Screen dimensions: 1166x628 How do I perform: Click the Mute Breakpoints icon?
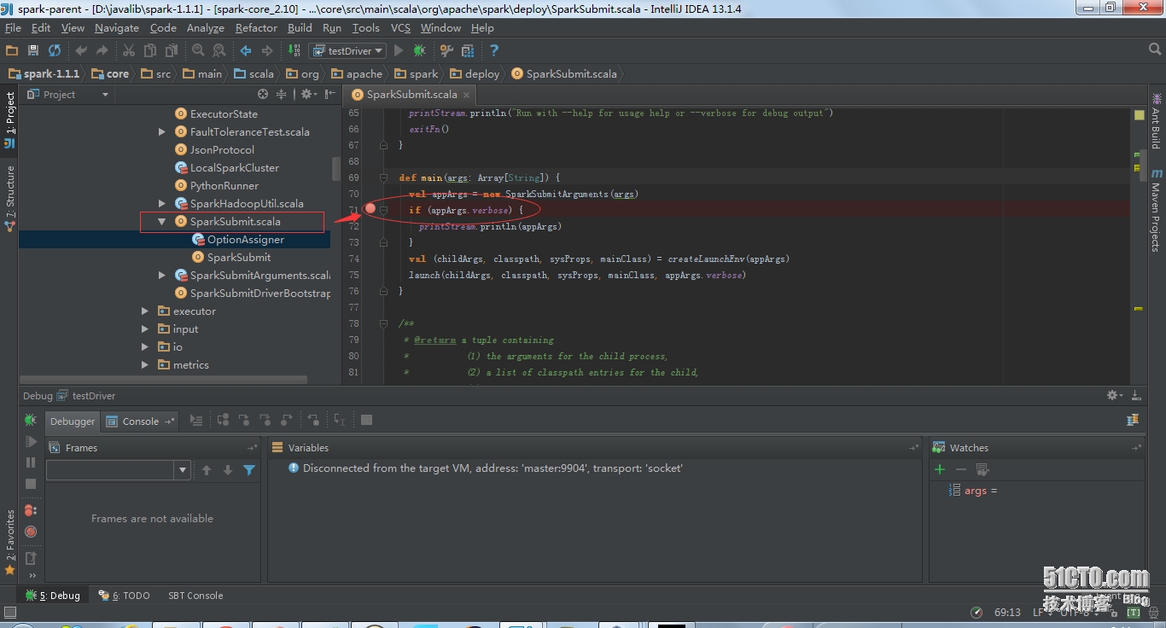30,531
